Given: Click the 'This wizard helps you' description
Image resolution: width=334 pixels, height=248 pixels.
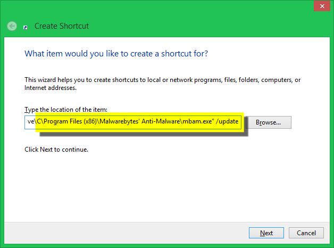Looking at the screenshot, I should (162, 84).
